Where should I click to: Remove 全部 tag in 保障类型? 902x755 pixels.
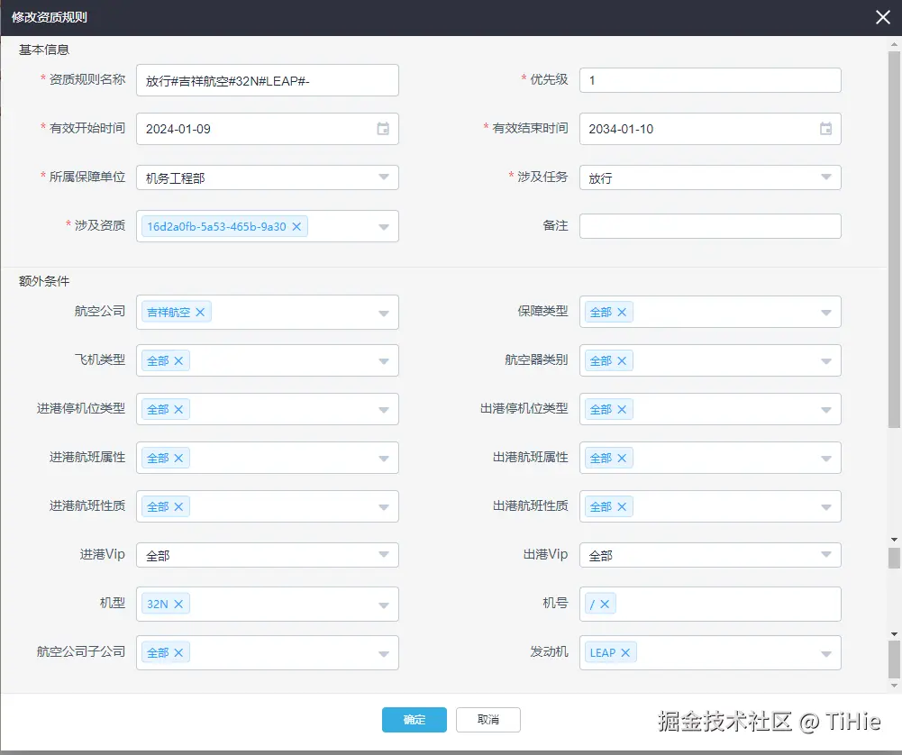(x=622, y=313)
